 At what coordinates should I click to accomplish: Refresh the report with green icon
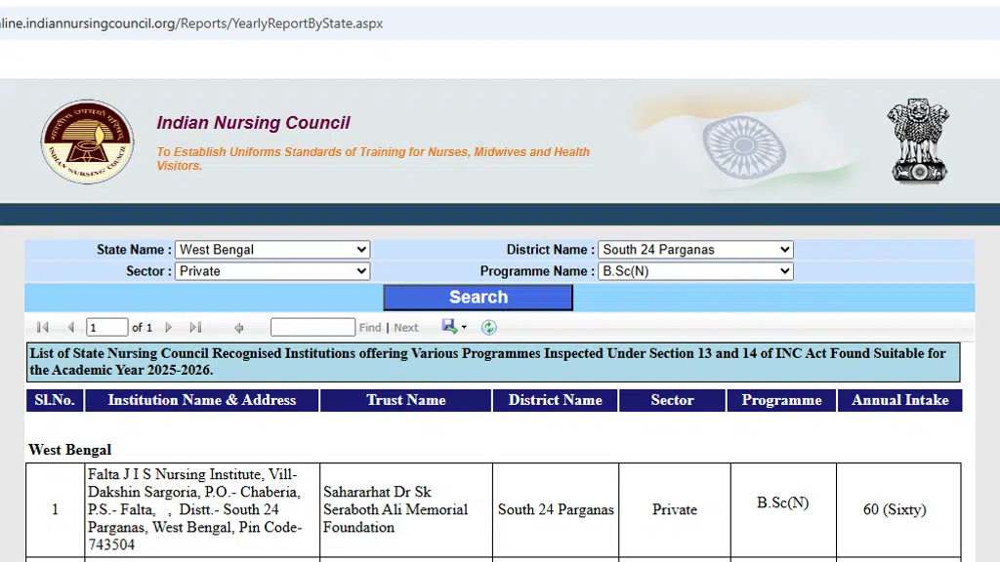(488, 328)
